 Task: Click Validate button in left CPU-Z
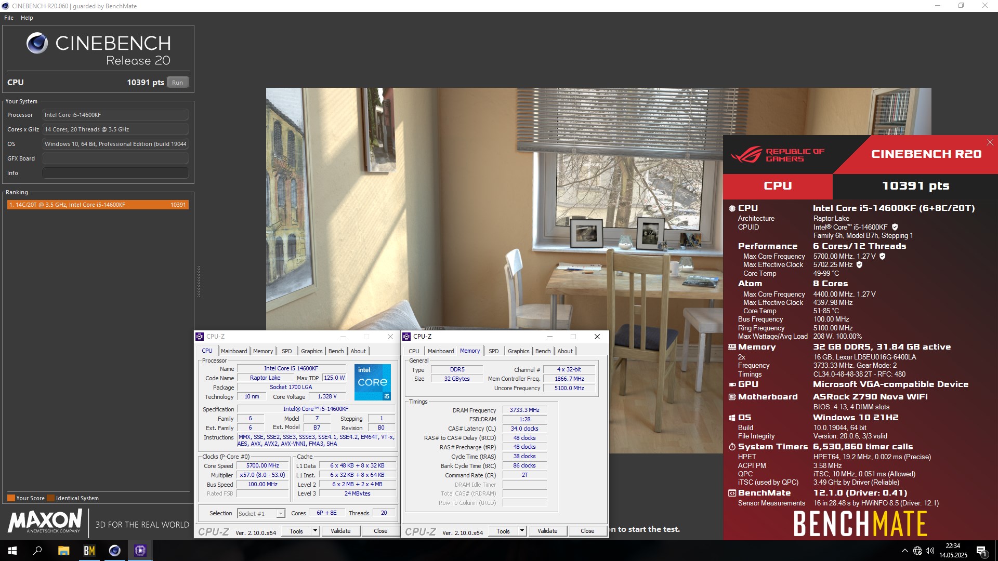(x=340, y=531)
